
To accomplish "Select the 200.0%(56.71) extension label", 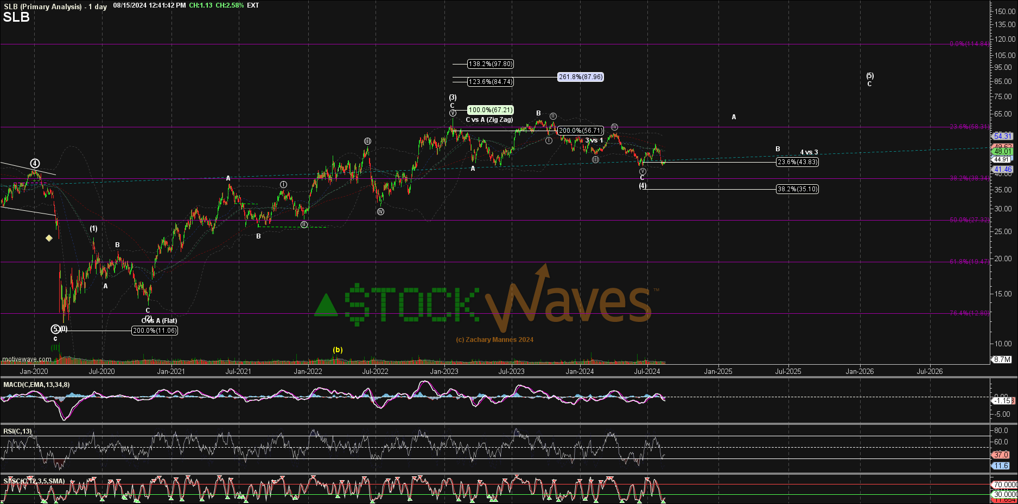I will point(581,131).
